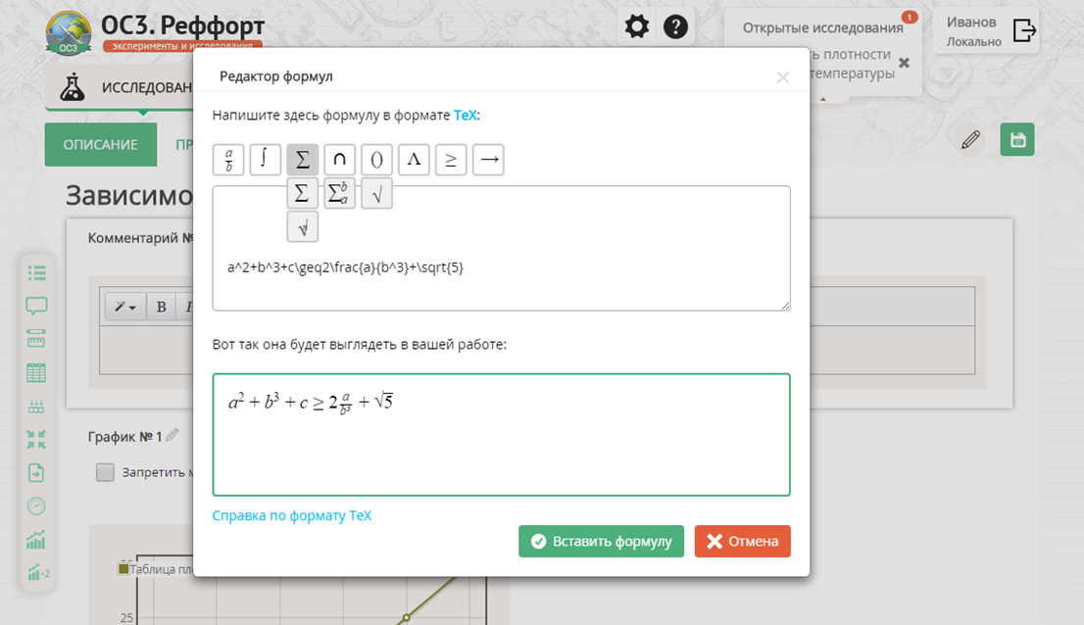Switch to the ОПИСАНИЕ tab

point(100,144)
